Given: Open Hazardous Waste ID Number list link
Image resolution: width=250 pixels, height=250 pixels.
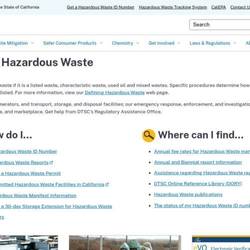Looking at the screenshot, I should click(28, 151).
